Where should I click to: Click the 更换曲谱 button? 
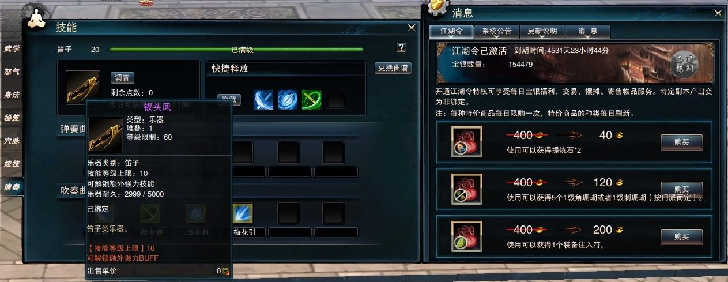point(393,67)
